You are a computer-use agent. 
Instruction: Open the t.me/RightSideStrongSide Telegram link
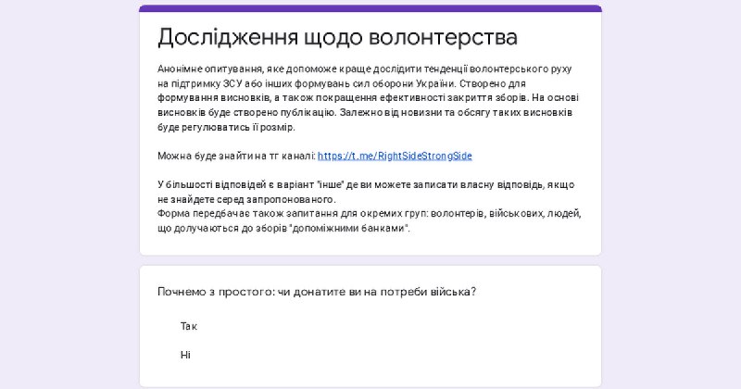pyautogui.click(x=395, y=156)
